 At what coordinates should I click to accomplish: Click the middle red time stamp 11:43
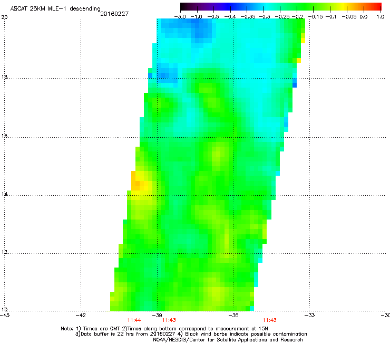pos(169,320)
